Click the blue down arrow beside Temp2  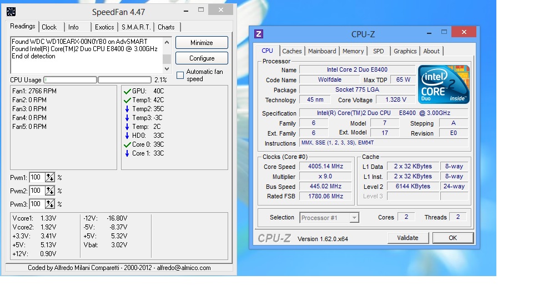127,109
